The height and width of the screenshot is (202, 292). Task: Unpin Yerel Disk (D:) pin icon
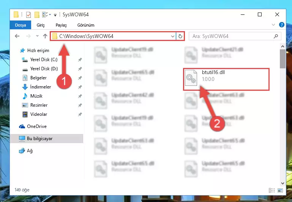tap(80, 69)
